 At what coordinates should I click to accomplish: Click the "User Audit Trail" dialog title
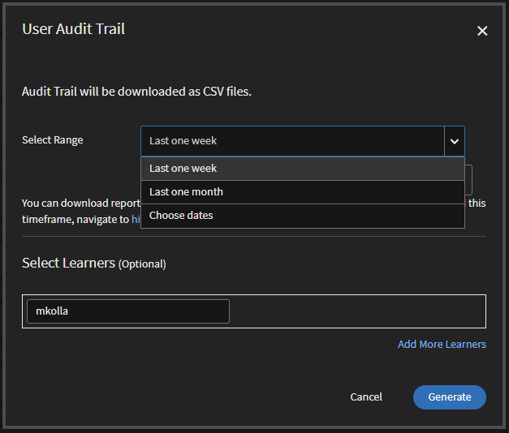(x=73, y=30)
